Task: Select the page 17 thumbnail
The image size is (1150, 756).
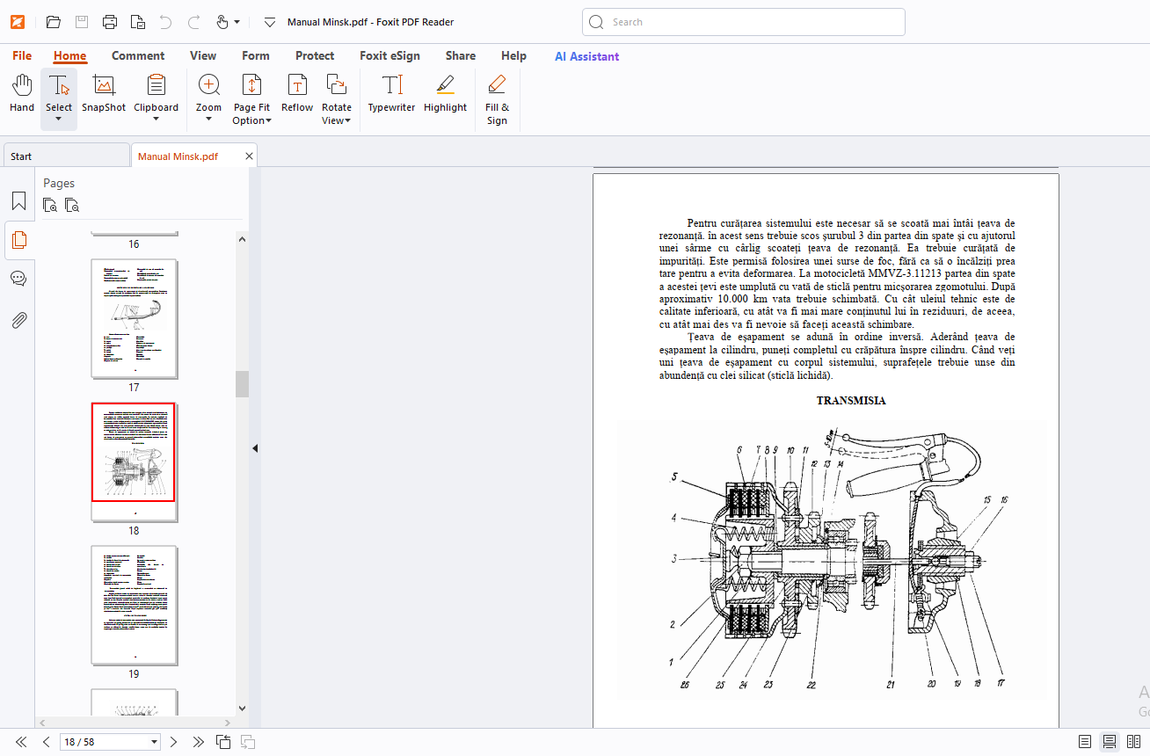Action: [135, 319]
